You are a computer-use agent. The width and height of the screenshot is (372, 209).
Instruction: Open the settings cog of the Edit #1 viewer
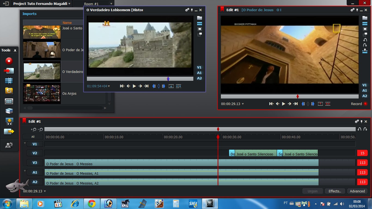[352, 10]
